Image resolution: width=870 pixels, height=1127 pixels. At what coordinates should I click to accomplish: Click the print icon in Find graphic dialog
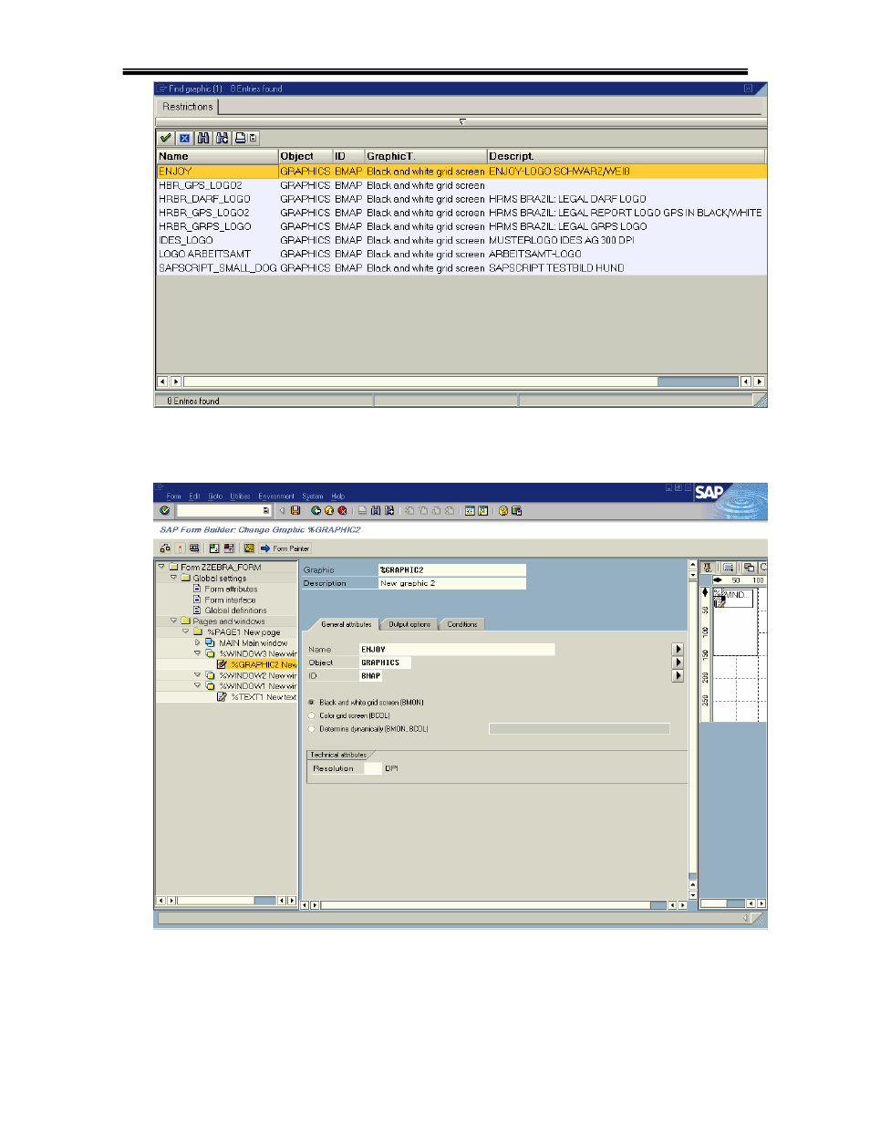240,138
